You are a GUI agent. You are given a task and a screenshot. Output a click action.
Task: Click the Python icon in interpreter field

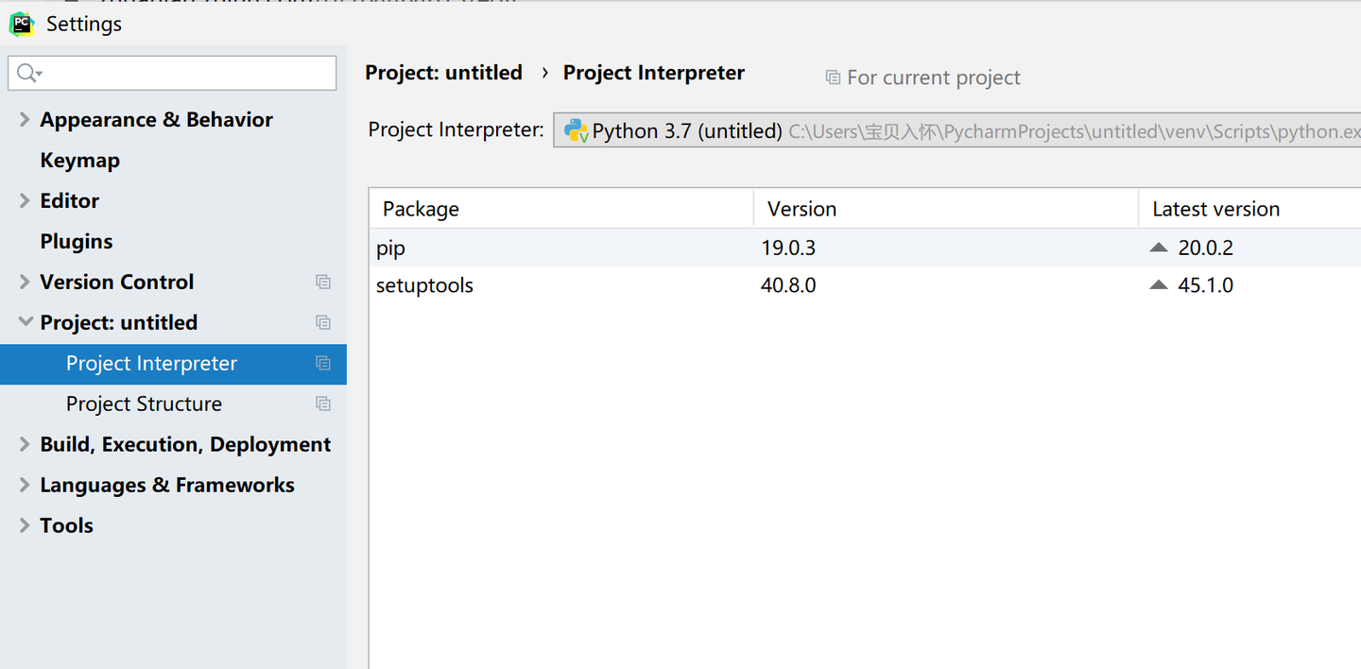576,130
